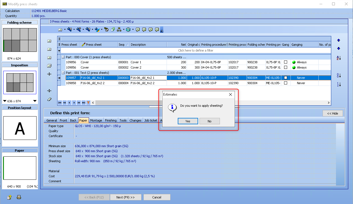The image size is (353, 204).
Task: Open dropdown arrow beside press sheet toolbar icon
Action: tap(65, 30)
